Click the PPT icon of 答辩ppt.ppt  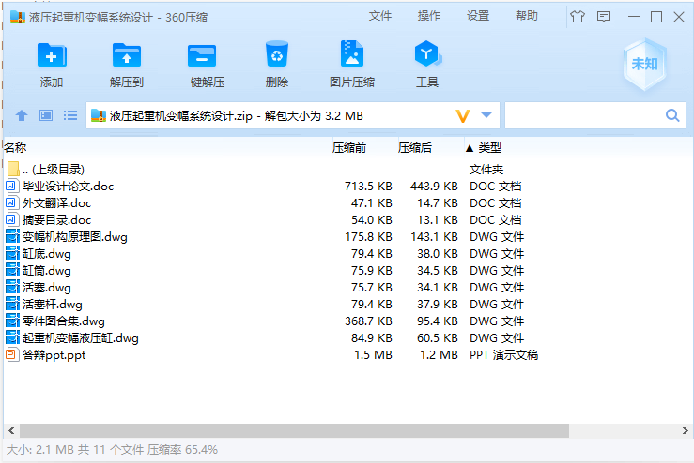click(12, 355)
